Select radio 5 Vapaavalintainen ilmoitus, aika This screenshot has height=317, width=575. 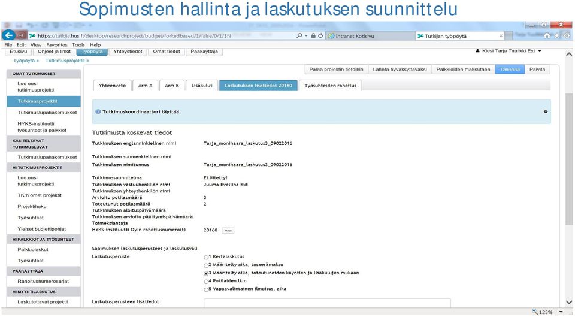click(x=206, y=289)
